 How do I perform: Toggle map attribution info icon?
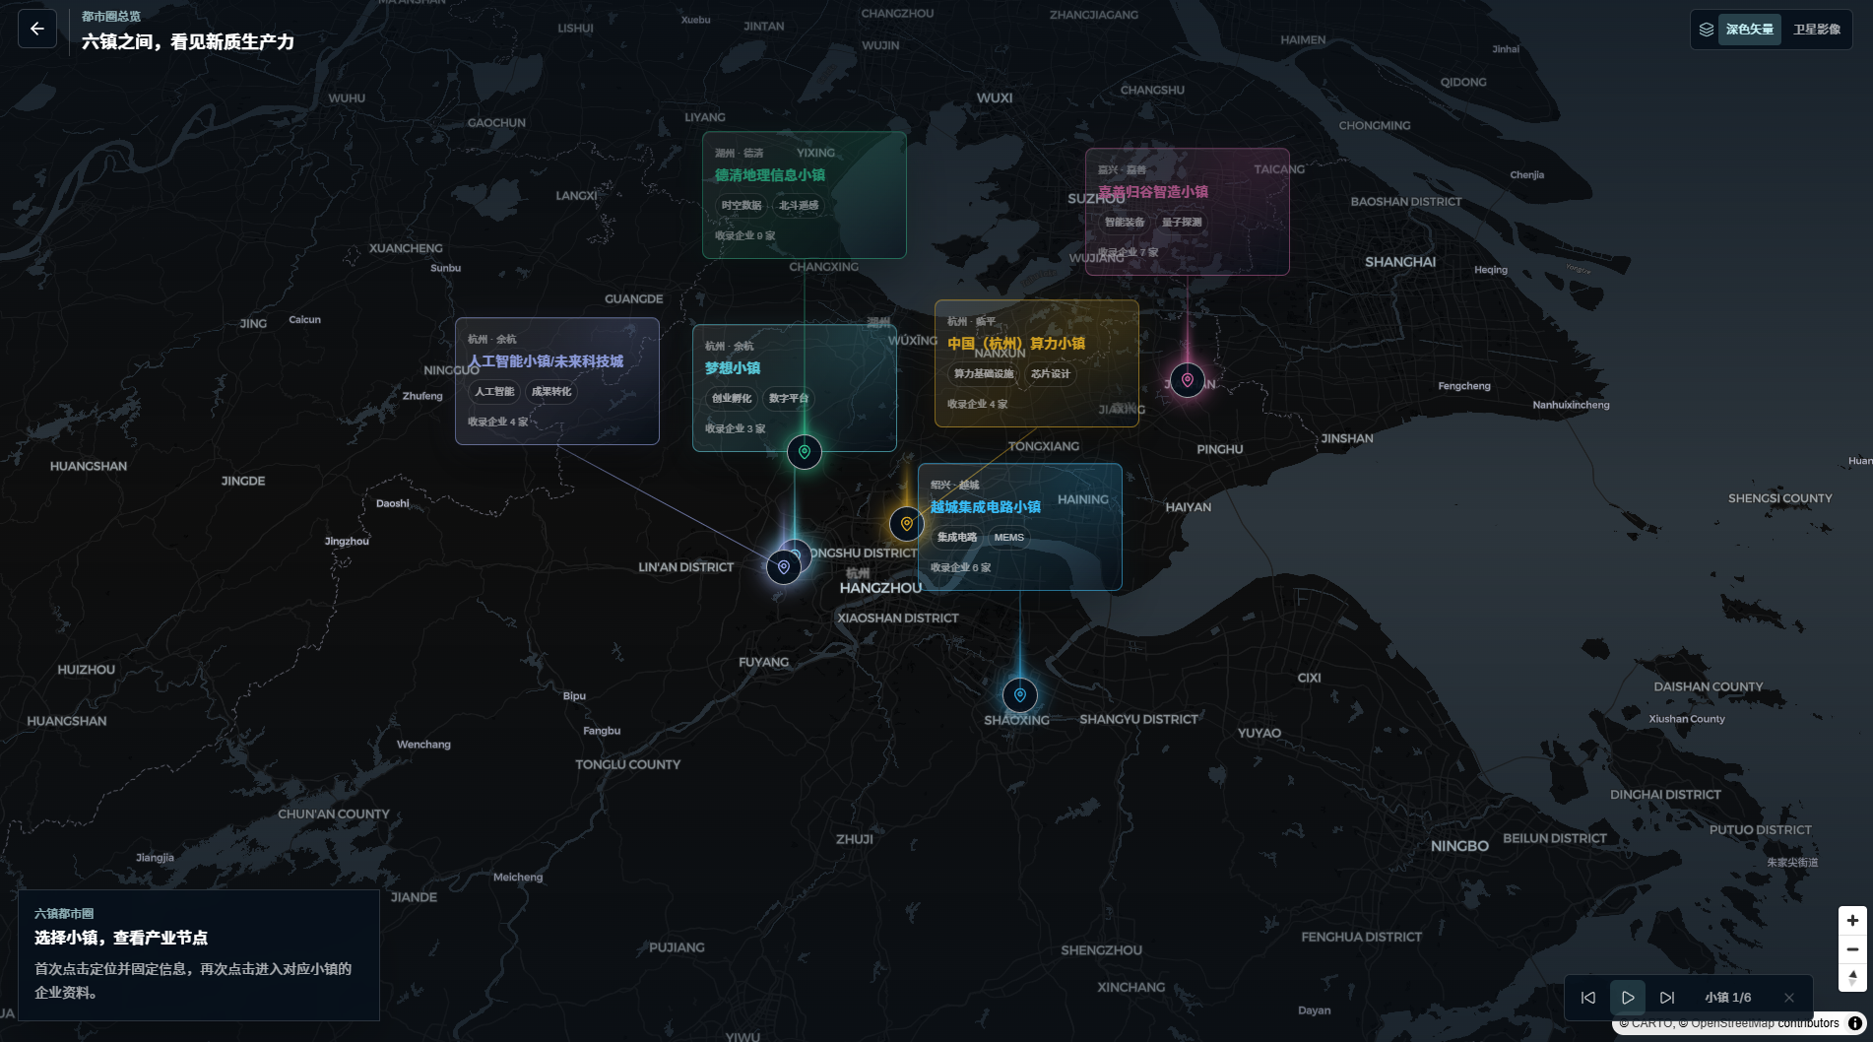point(1855,1023)
